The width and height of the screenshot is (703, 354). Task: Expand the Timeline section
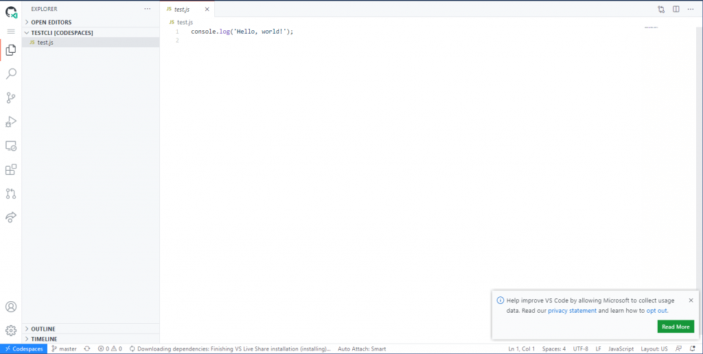click(x=91, y=339)
